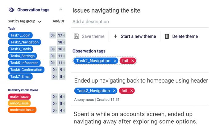This screenshot has width=216, height=135.
Task: Click the 0 count next to Task4_Settings
Action: 53,56
